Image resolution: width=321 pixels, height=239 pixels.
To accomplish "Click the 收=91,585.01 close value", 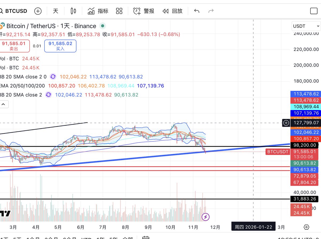I will 119,34.
